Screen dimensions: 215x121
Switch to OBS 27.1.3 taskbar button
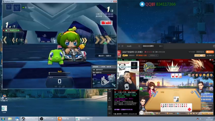click(x=48, y=119)
